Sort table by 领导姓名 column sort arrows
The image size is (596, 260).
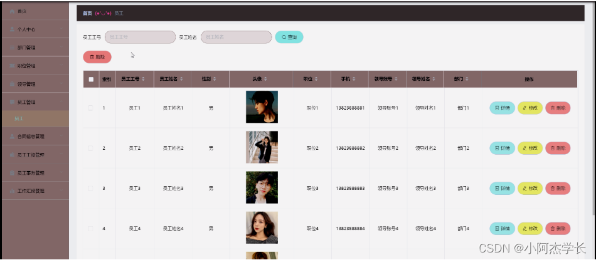[434, 79]
